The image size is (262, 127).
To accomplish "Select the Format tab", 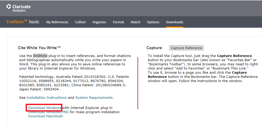I will click(x=118, y=22).
